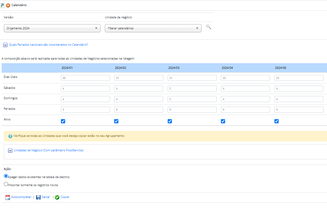The height and width of the screenshot is (208, 327).
Task: Click the magnifying glass search icon
Action: [209, 27]
